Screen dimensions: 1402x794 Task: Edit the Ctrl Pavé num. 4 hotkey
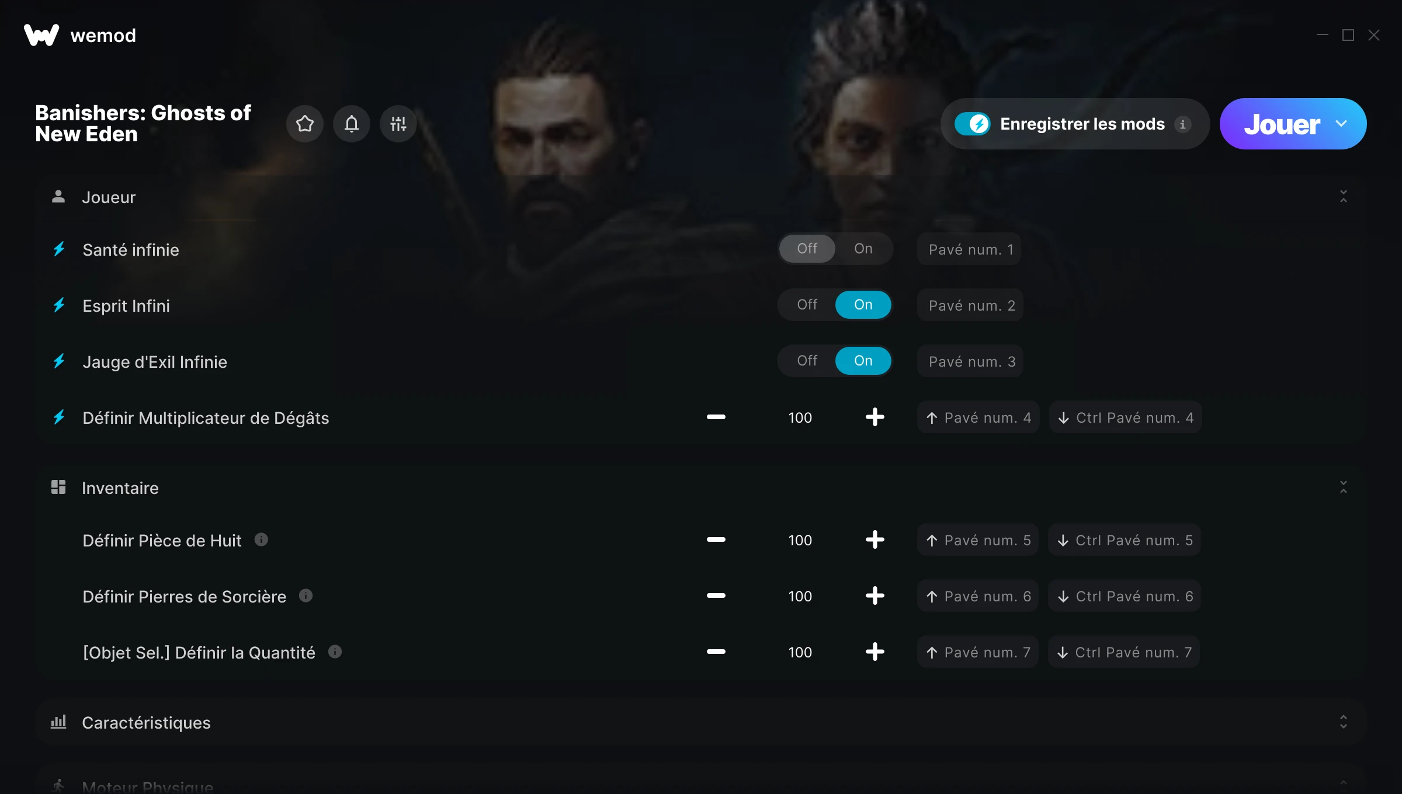point(1126,417)
